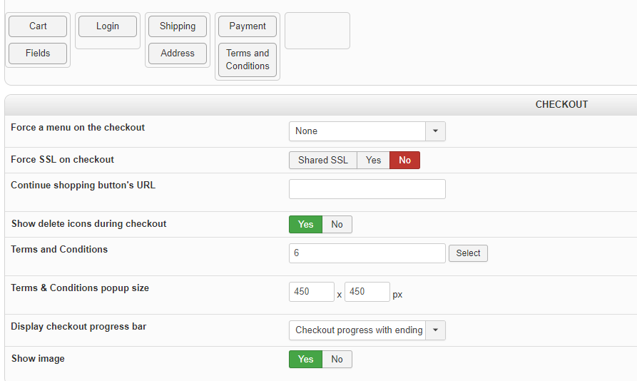
Task: Disable delete icons during checkout
Action: 337,225
